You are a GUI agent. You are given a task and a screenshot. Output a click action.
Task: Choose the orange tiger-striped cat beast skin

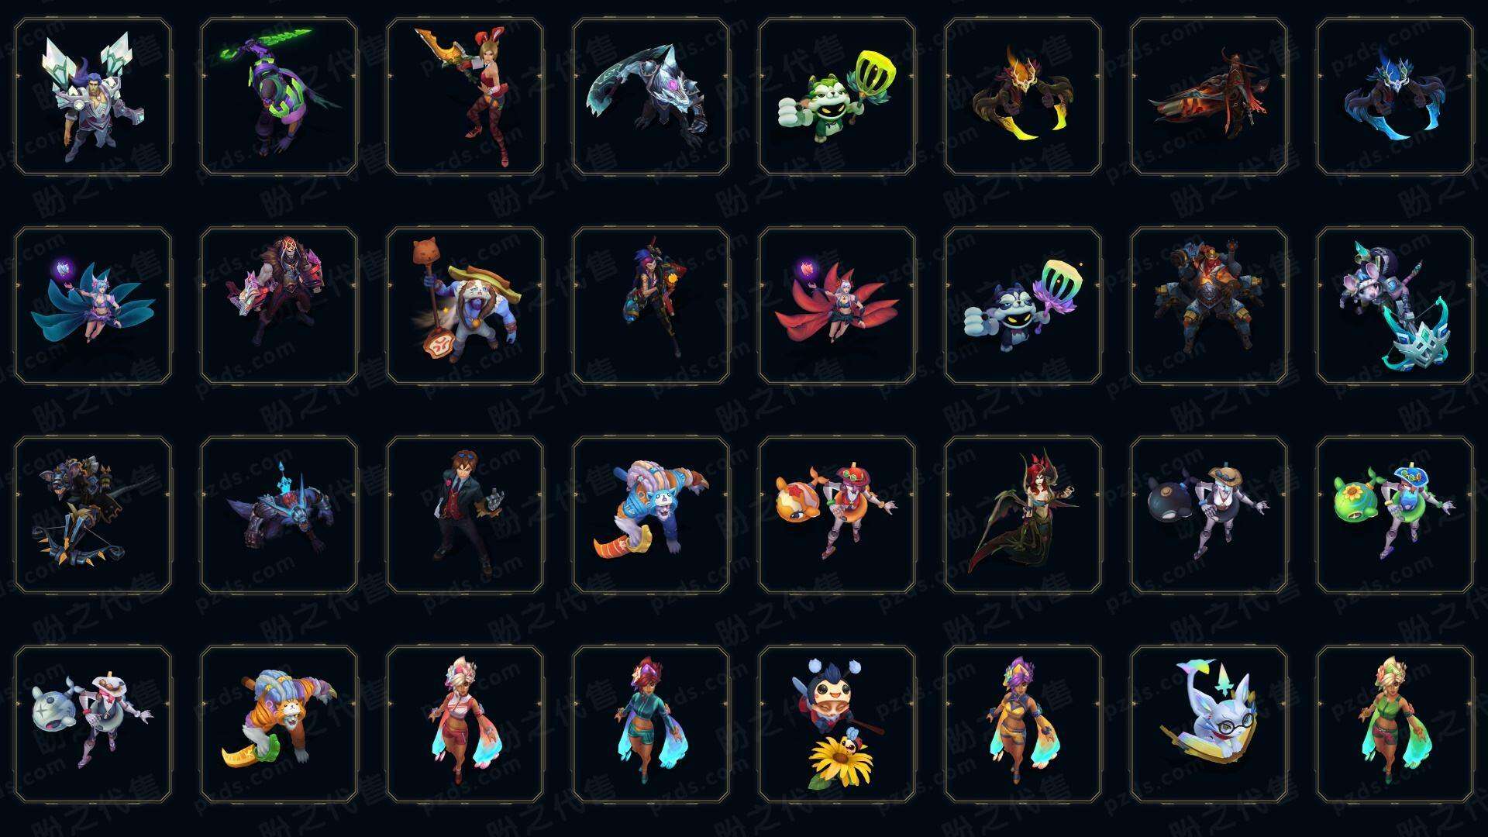pos(279,724)
